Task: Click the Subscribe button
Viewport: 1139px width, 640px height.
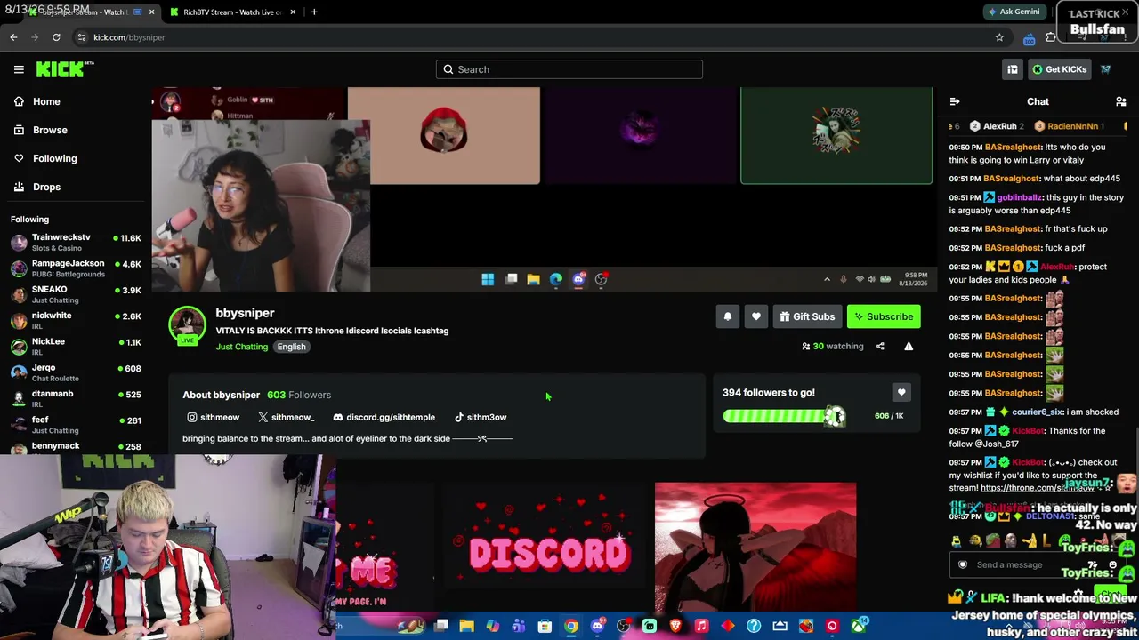Action: click(x=884, y=316)
